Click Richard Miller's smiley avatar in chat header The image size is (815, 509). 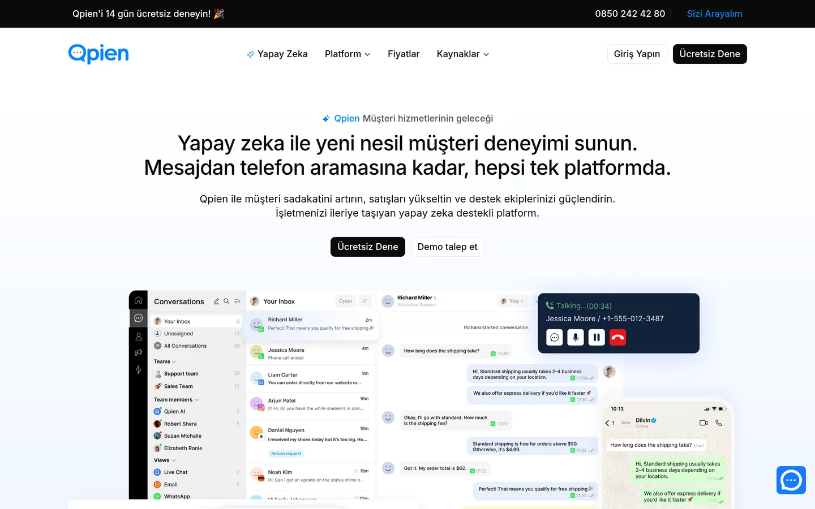pos(388,301)
